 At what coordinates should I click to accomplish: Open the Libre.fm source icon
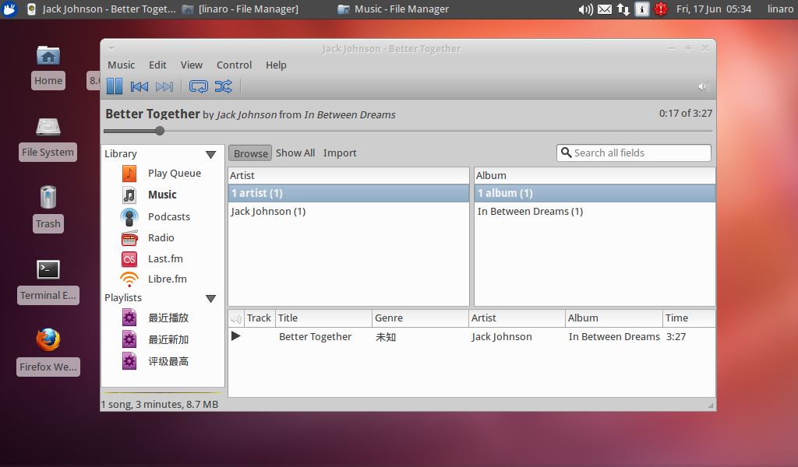(x=129, y=279)
